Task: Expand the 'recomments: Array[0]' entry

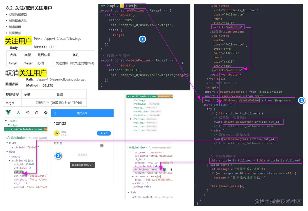Action: 133,176
